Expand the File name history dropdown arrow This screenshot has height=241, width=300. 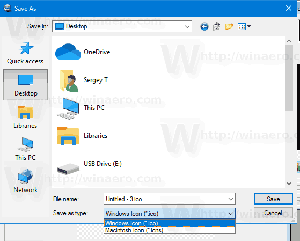tap(231, 199)
